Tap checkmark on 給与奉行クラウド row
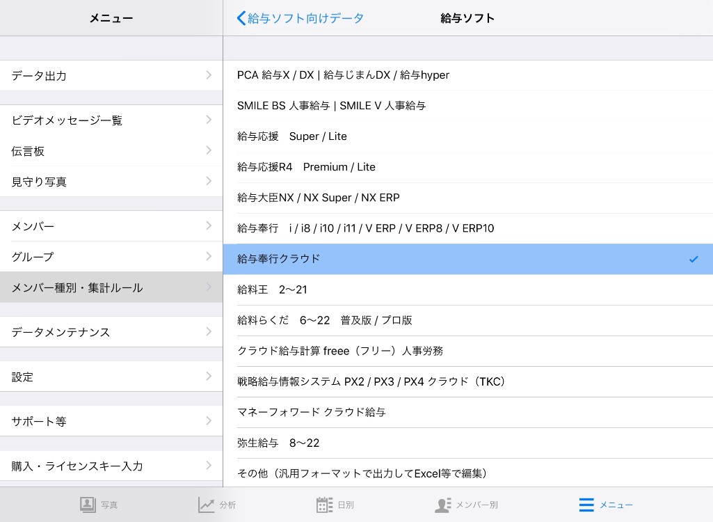This screenshot has height=522, width=713. 694,259
